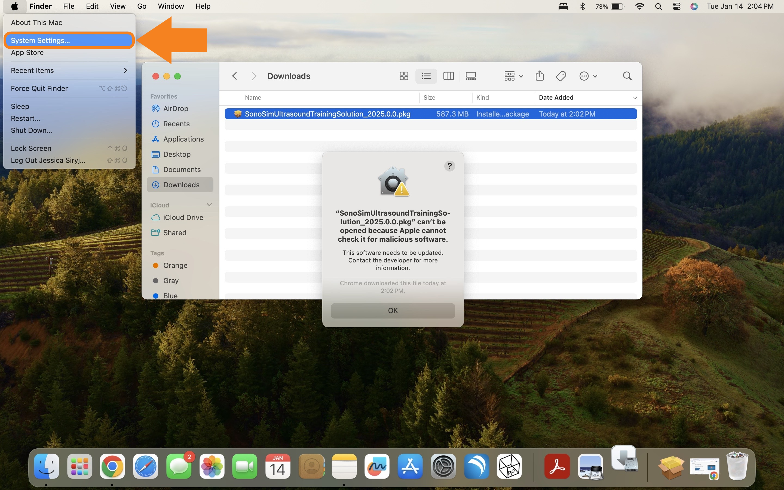Click the Orange tag in sidebar
784x490 pixels.
click(176, 265)
